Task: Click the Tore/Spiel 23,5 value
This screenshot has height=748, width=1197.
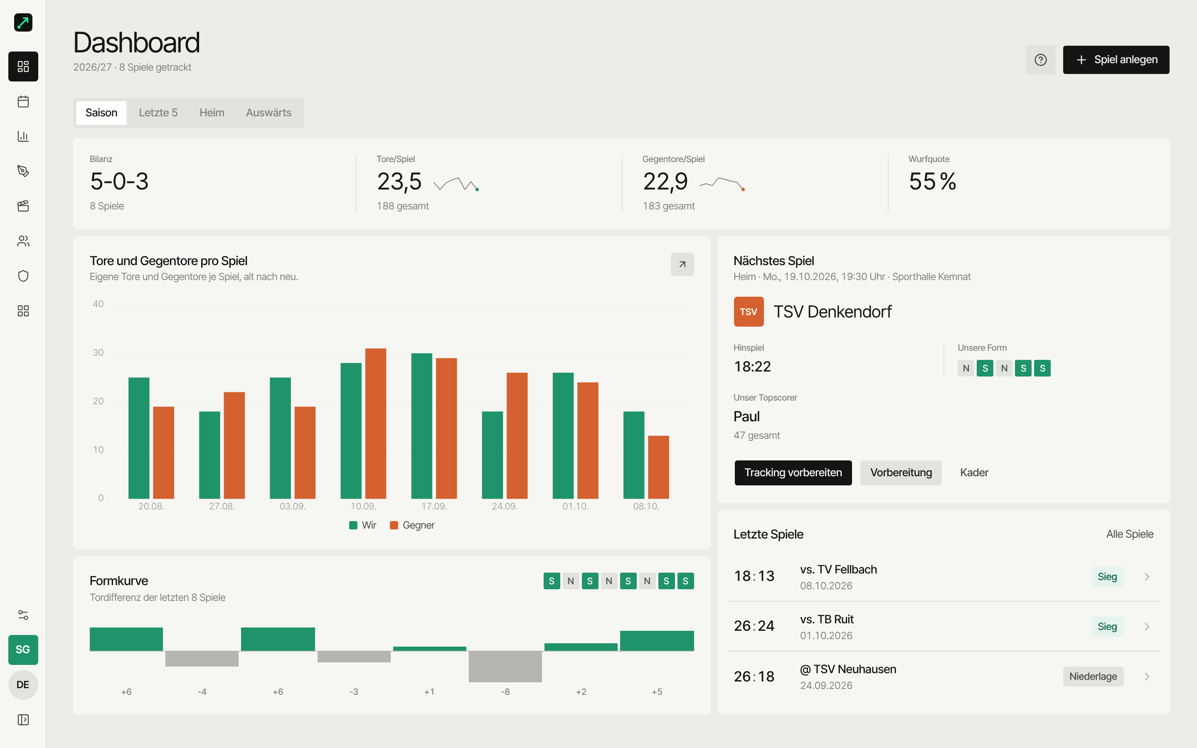Action: coord(399,182)
